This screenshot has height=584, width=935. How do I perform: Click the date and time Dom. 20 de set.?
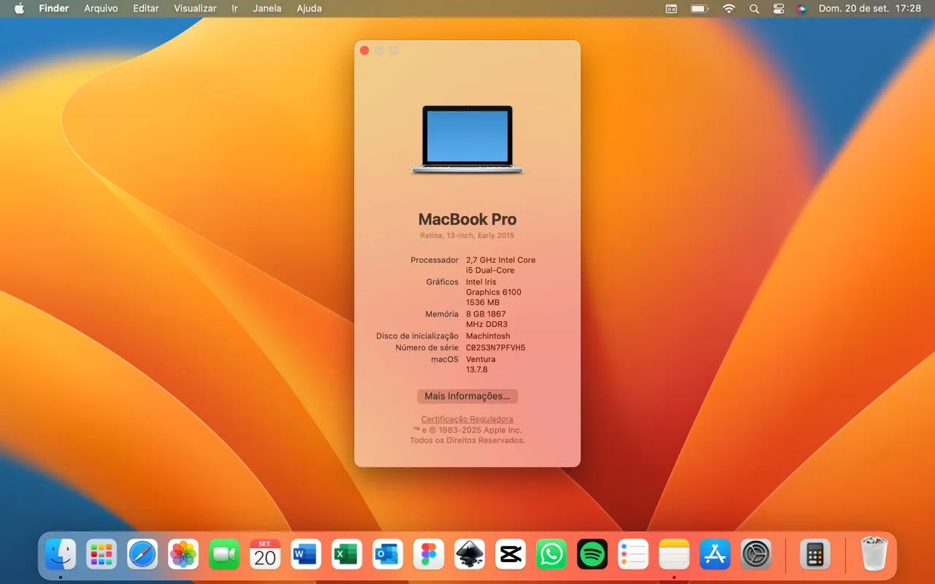coord(870,9)
